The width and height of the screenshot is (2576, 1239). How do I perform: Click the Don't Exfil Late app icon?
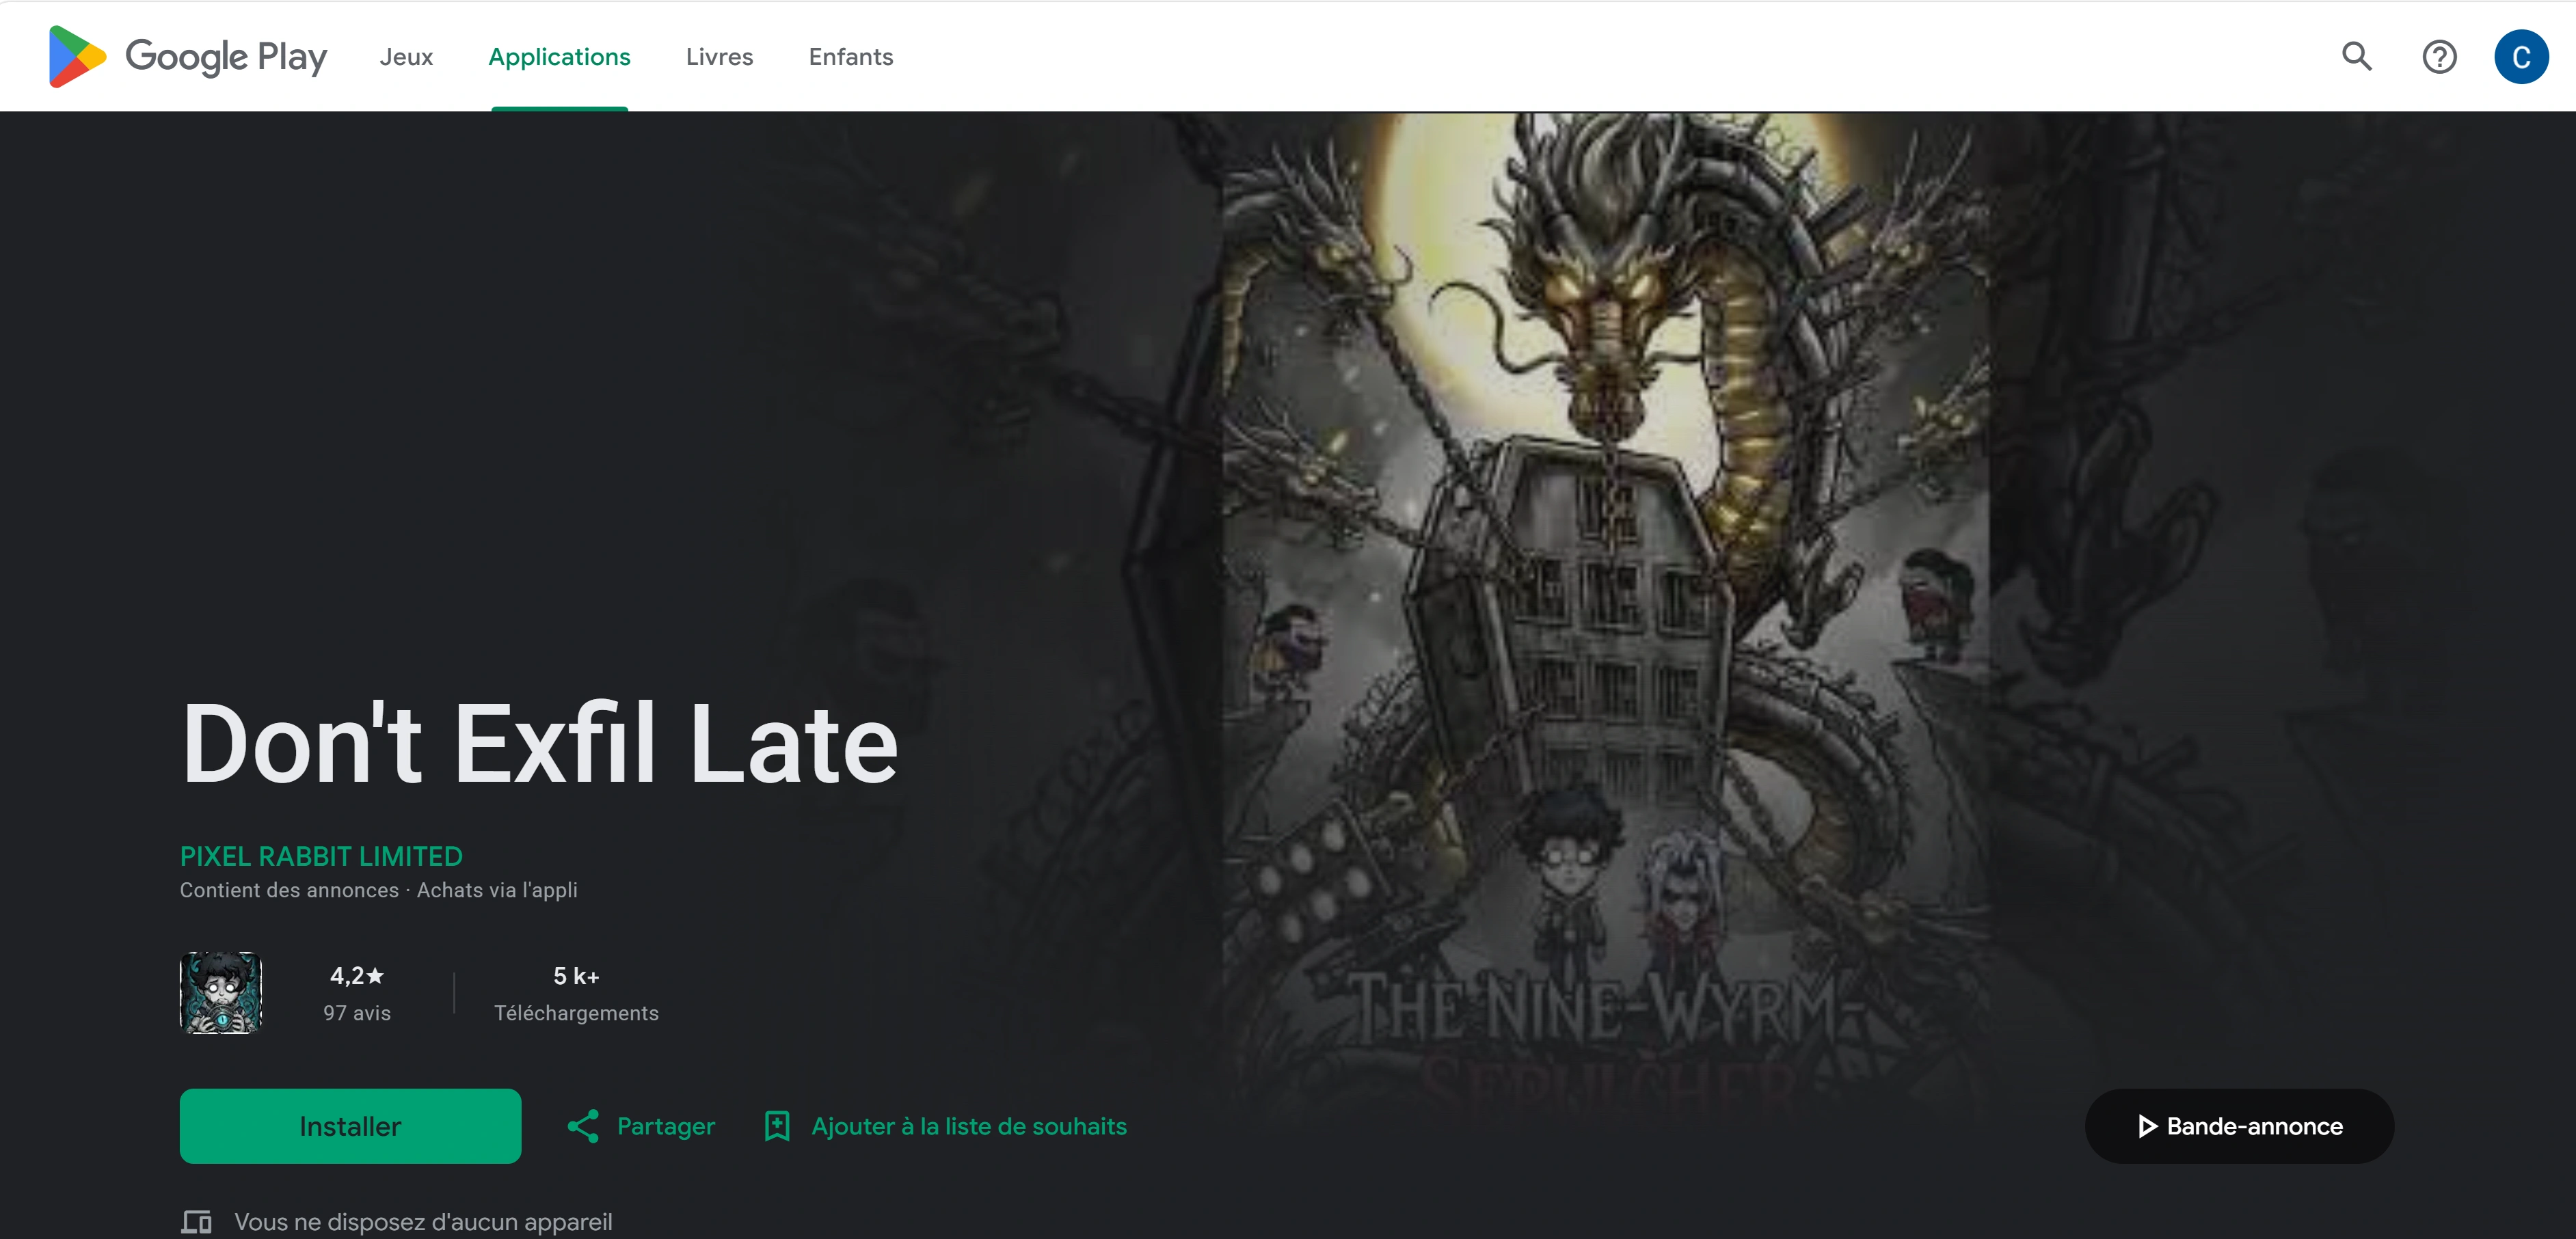tap(221, 992)
